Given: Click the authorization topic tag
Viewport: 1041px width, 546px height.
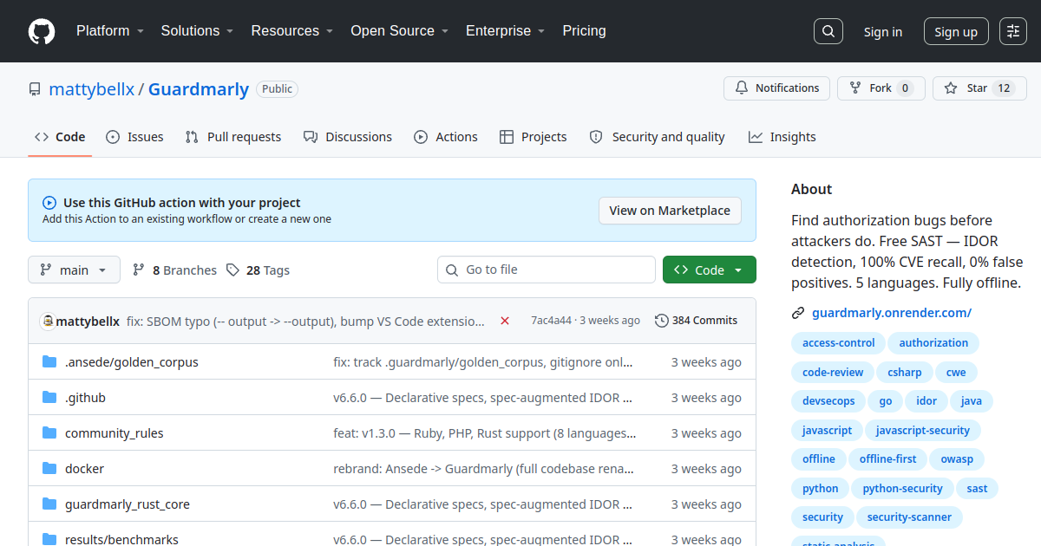Looking at the screenshot, I should 933,343.
